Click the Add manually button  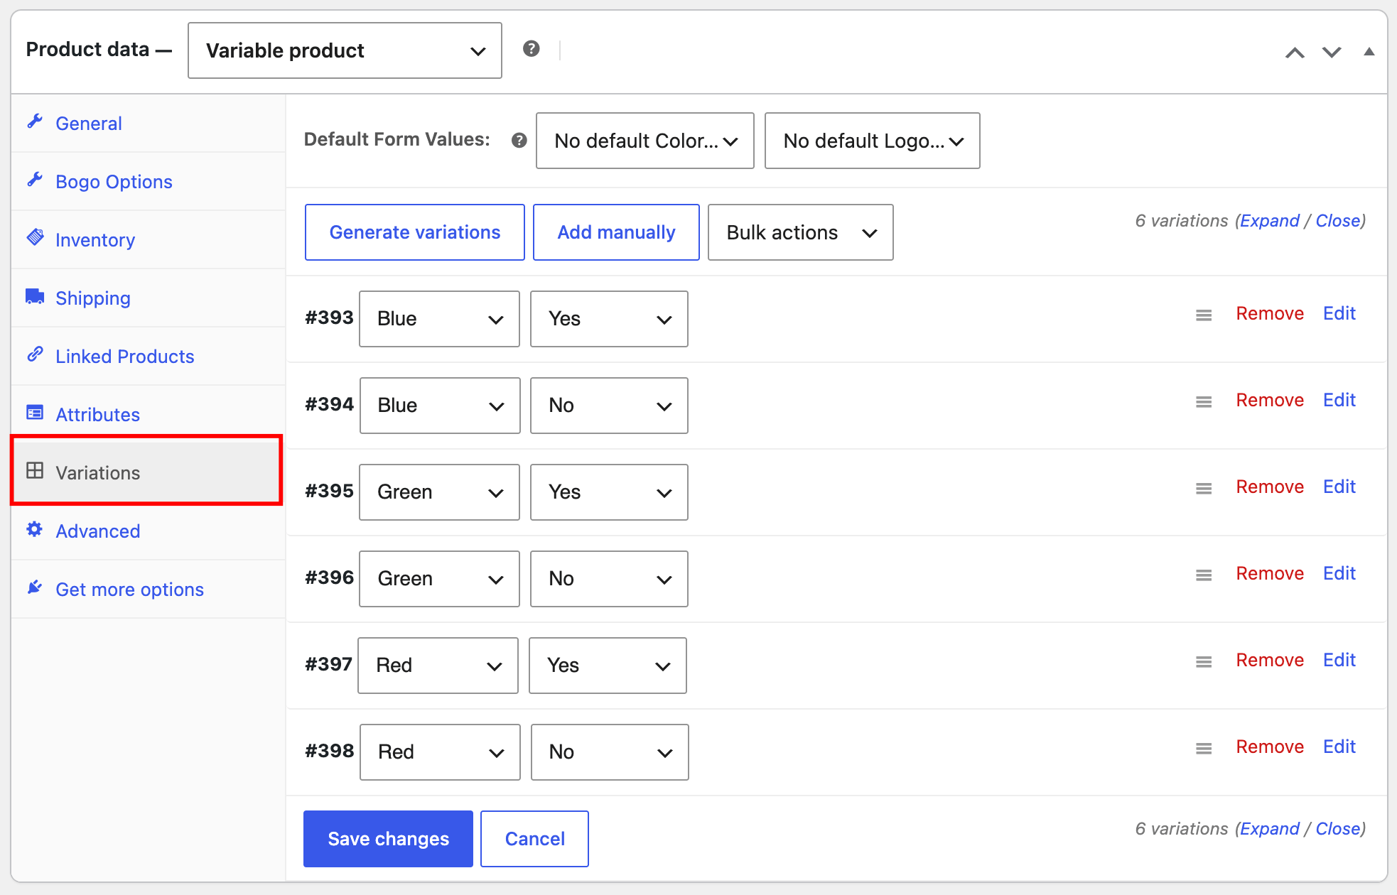(616, 232)
